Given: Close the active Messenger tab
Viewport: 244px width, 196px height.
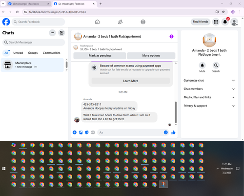Looking at the screenshot, I should click(94, 4).
